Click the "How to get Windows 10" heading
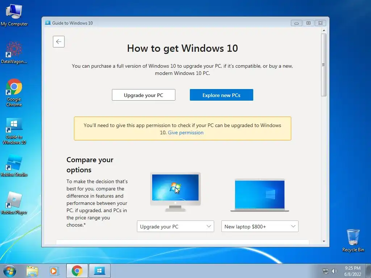This screenshot has height=278, width=371. 183,49
